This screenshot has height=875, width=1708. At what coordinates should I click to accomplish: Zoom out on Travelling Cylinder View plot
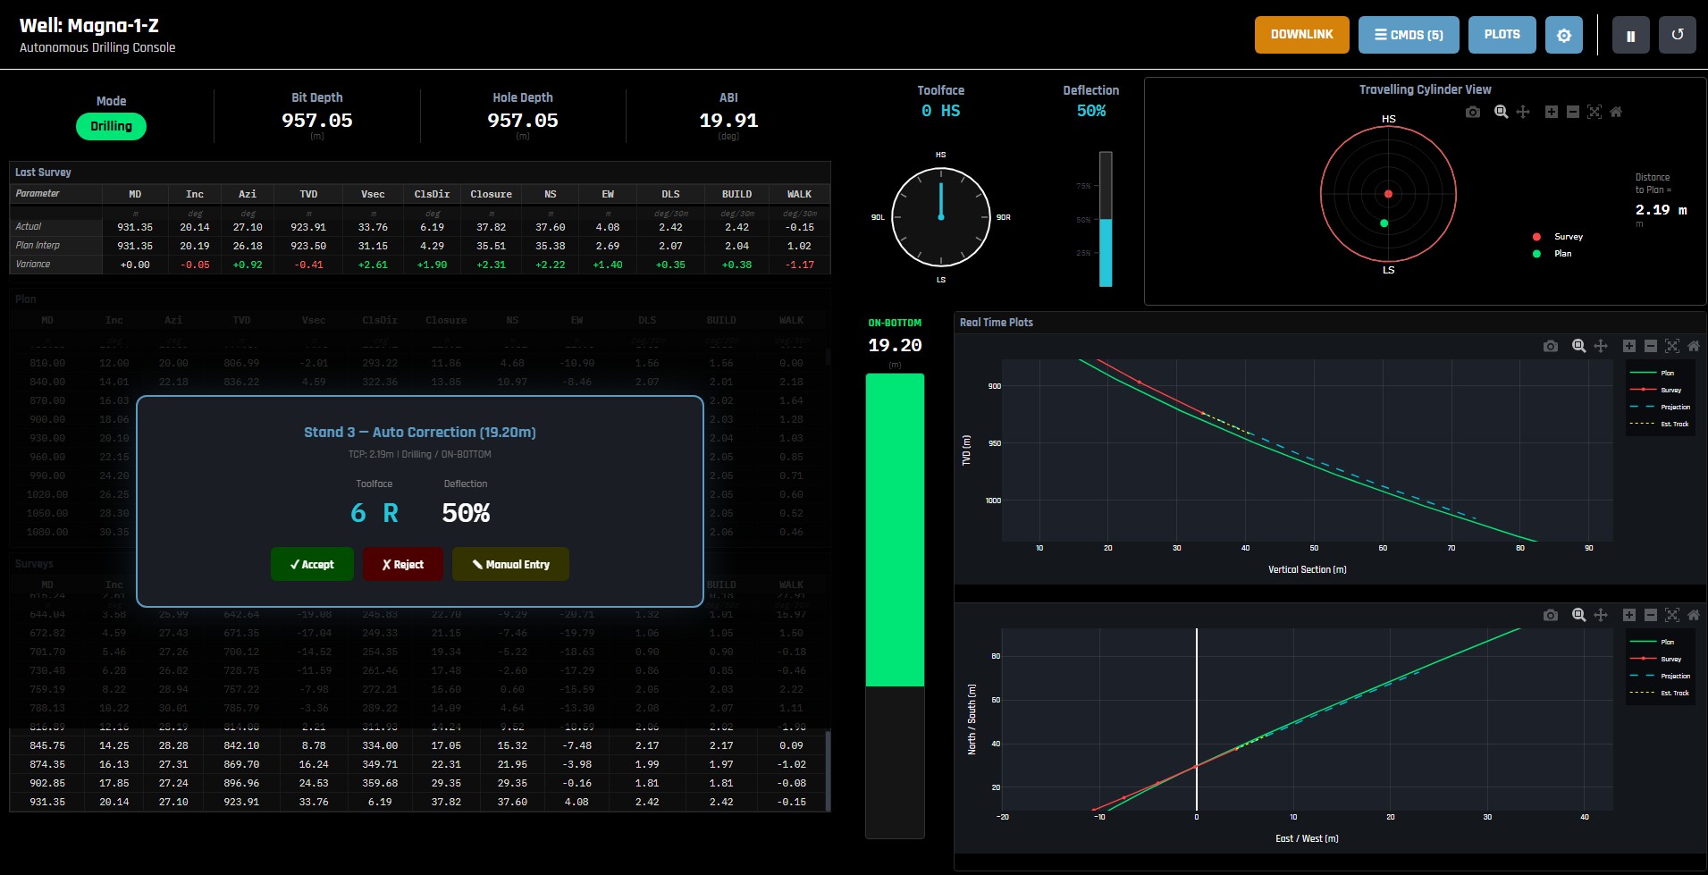1573,112
